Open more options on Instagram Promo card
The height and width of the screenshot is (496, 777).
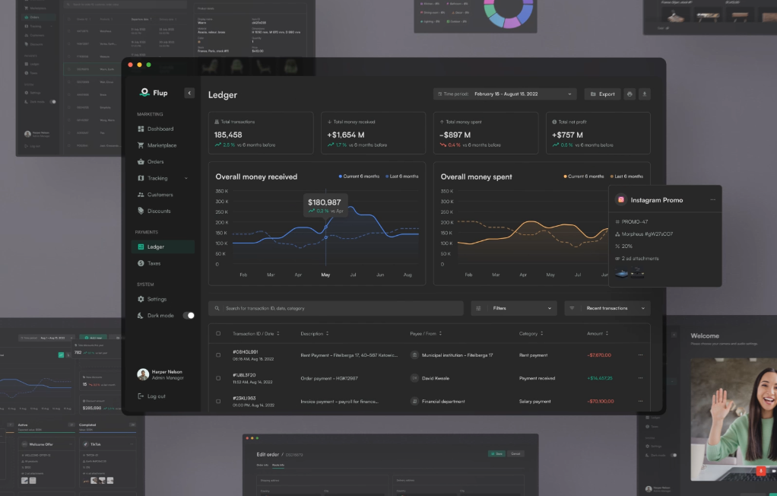[x=712, y=200]
